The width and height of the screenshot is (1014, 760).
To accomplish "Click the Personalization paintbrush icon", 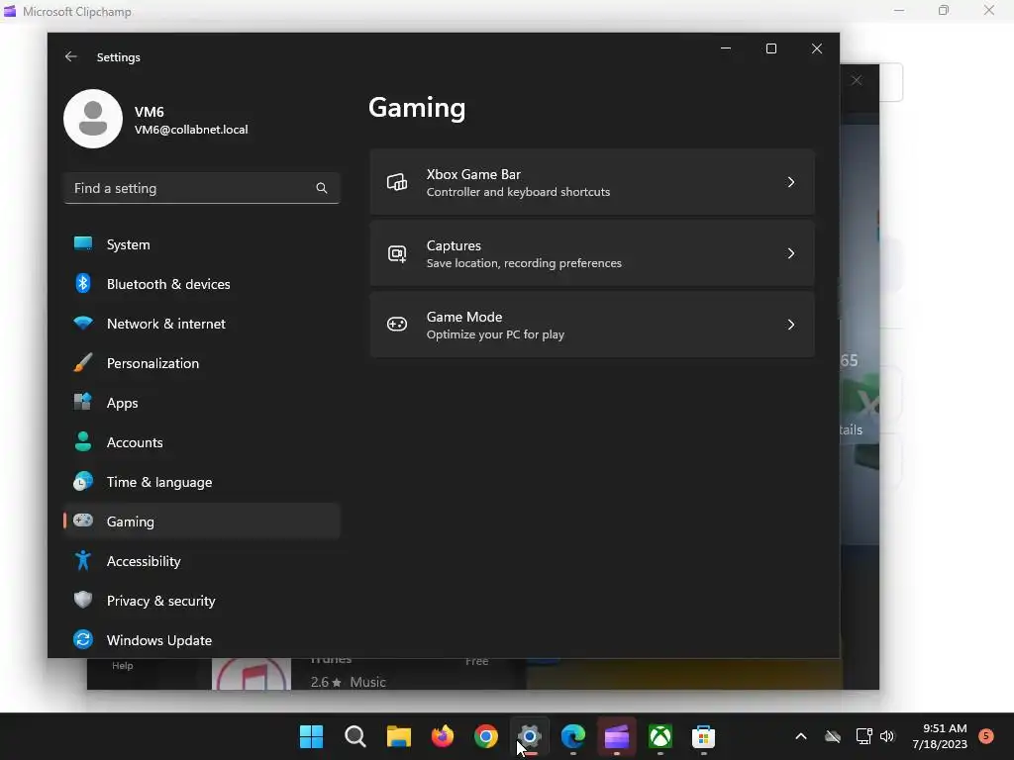I will [x=83, y=362].
